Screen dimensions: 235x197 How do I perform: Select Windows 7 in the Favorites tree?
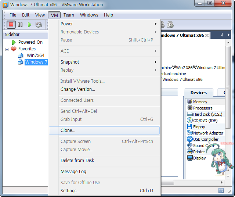coord(36,62)
